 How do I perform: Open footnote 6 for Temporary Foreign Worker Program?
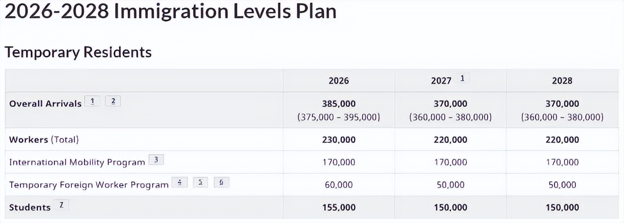coord(221,183)
